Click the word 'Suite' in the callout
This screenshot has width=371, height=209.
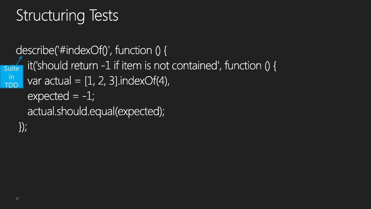pos(11,69)
